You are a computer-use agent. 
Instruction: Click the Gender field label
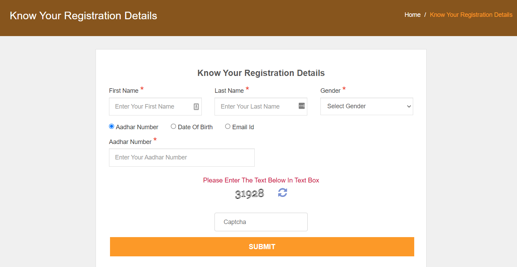pos(330,91)
